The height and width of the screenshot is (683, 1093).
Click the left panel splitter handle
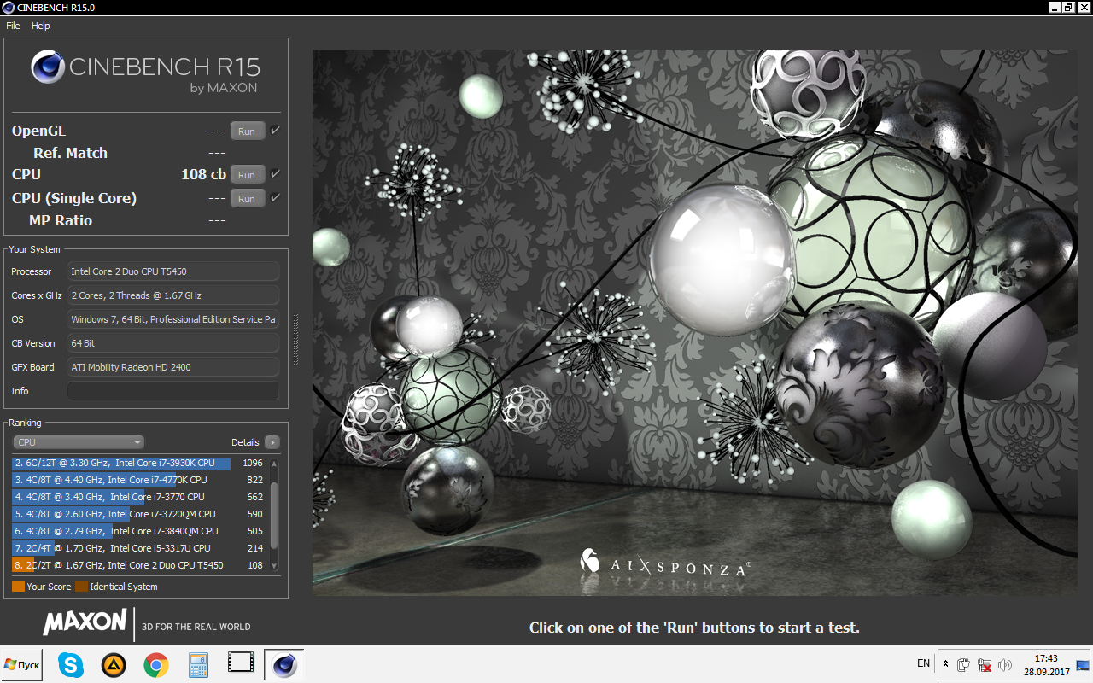tap(296, 340)
